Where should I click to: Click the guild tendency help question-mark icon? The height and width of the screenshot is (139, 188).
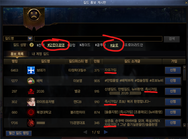(x=32, y=45)
